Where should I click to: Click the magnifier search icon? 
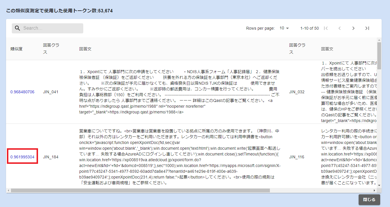click(17, 28)
